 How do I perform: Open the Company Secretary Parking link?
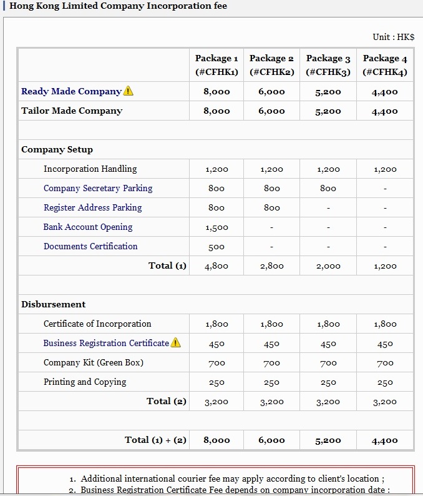pyautogui.click(x=98, y=188)
